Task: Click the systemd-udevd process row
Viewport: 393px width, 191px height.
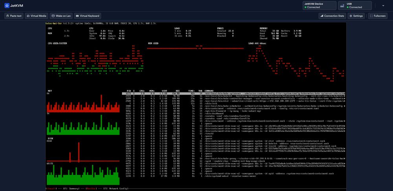Action: pos(233,176)
